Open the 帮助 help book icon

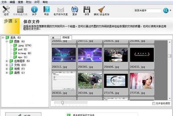(x=46, y=9)
